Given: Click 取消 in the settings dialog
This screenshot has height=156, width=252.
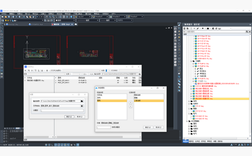Looking at the screenshot, I should tap(80, 117).
